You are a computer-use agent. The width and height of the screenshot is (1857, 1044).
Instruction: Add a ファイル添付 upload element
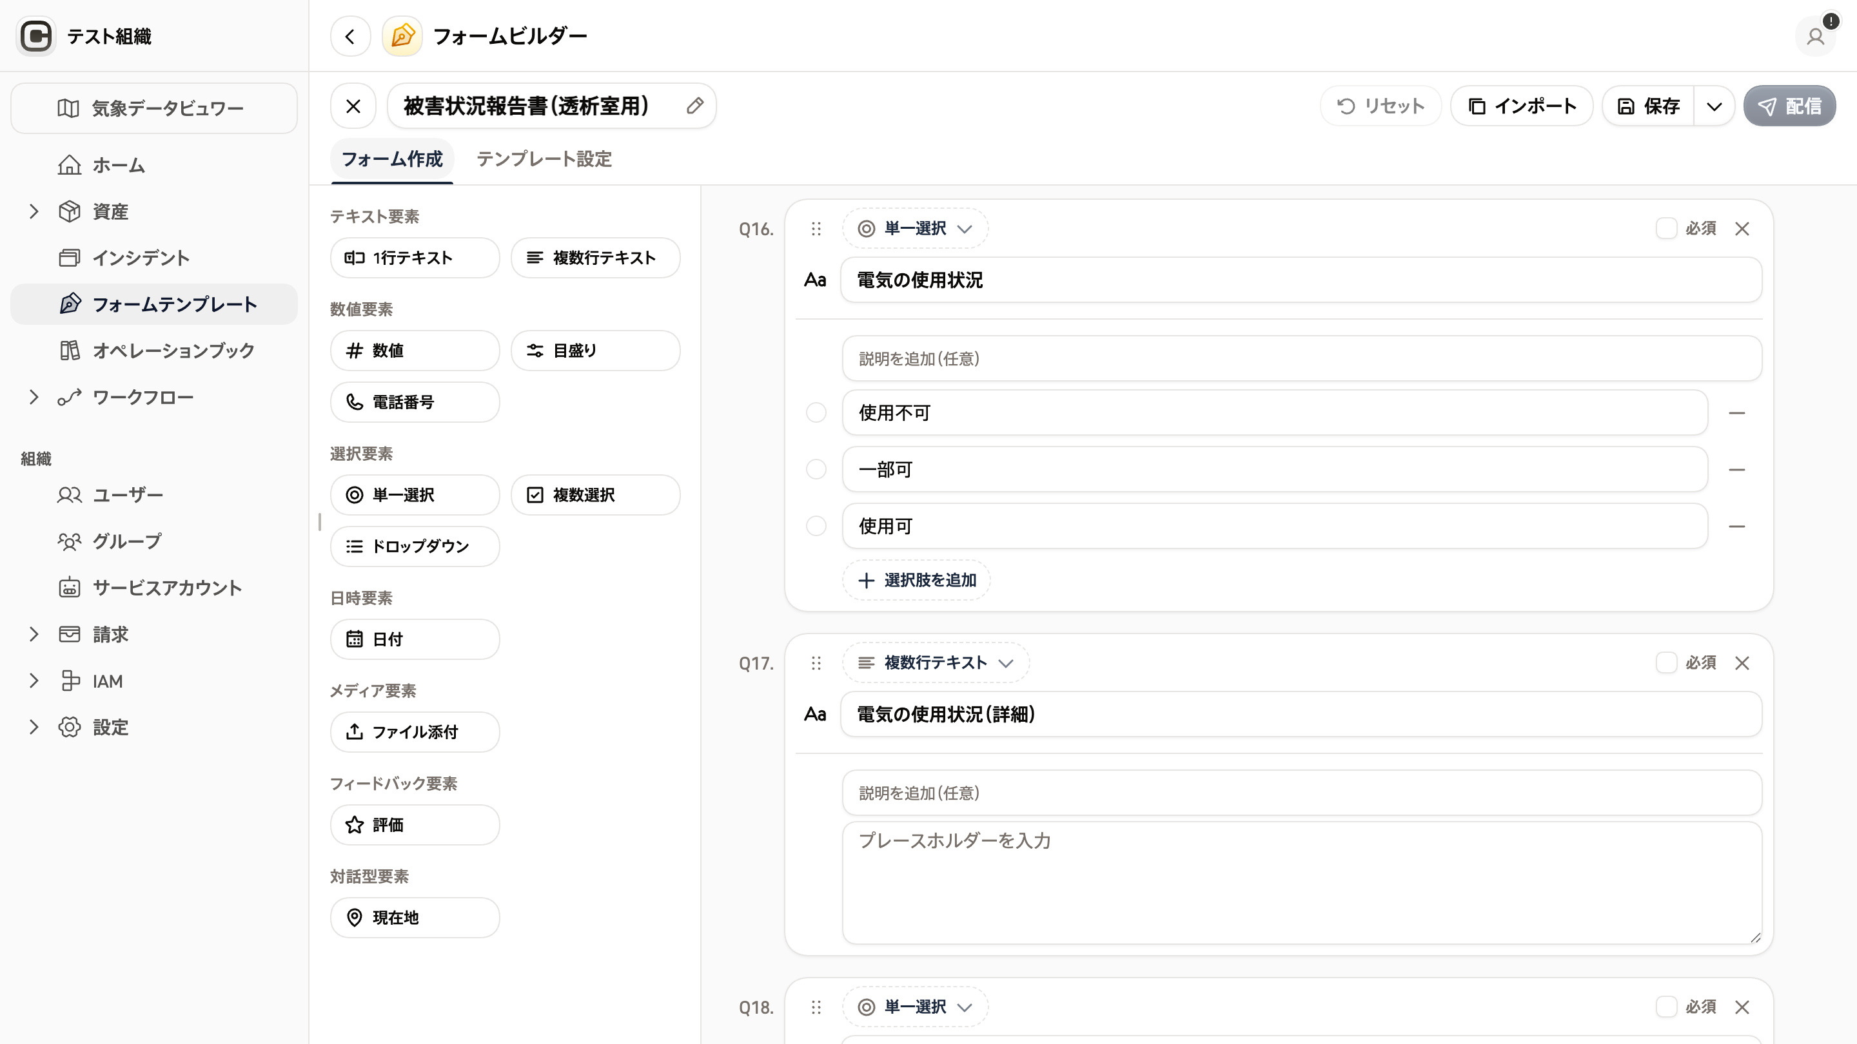click(x=415, y=732)
